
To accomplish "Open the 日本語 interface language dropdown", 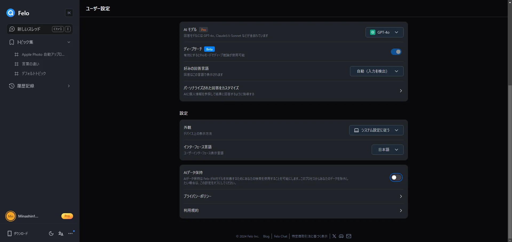I will tap(387, 150).
